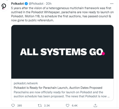Click the blue verified badge
119x109 pixels.
(x=26, y=4)
